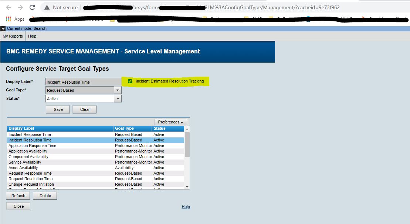Click the Not secure warning icon
The image size is (410, 224).
(47, 7)
